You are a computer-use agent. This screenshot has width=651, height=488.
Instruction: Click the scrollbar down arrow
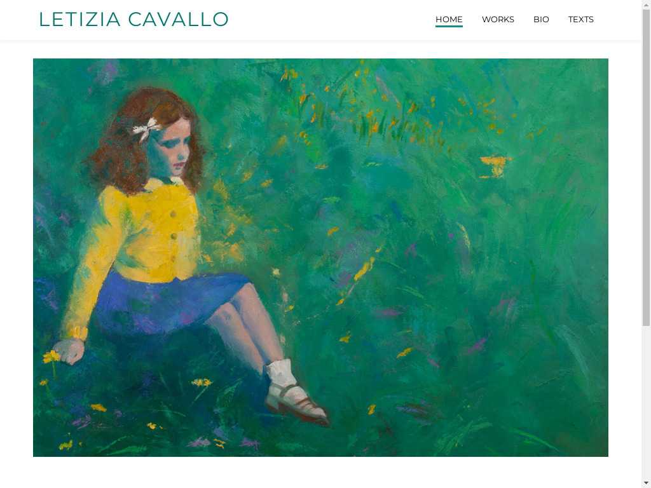tap(647, 483)
